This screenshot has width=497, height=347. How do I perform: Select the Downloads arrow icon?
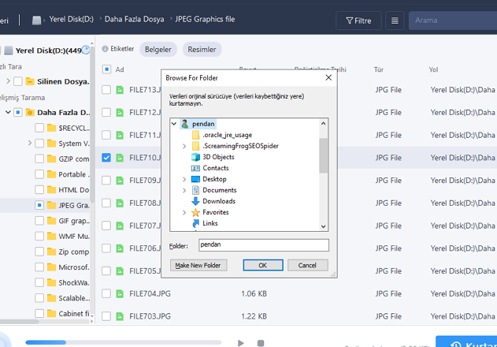(195, 201)
